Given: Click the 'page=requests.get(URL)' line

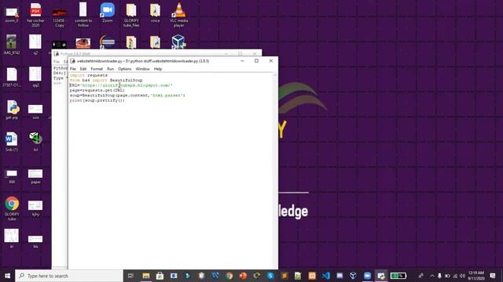Looking at the screenshot, I should point(97,90).
